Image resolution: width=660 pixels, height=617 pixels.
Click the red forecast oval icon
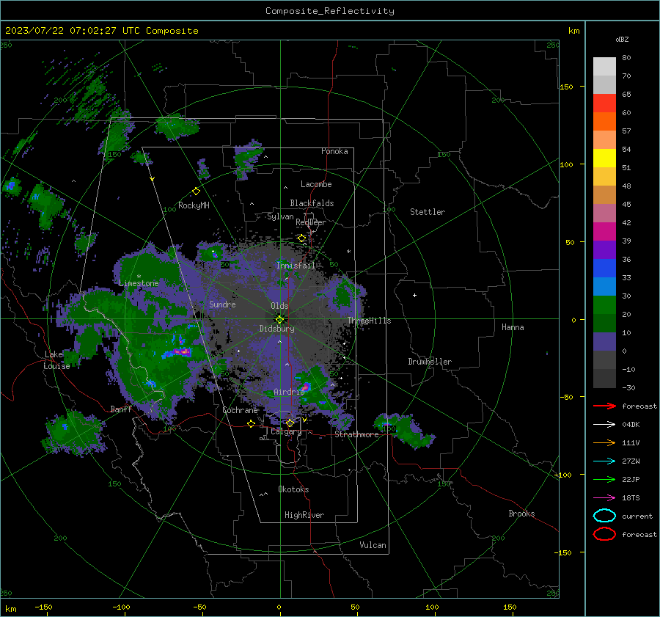click(604, 534)
